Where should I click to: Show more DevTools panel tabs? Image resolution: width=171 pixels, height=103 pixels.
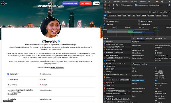point(149,2)
